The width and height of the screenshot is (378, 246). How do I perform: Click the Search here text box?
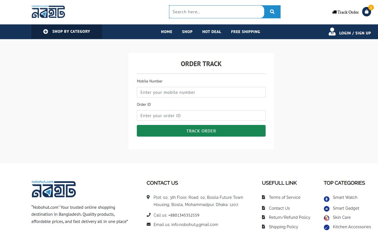click(216, 12)
